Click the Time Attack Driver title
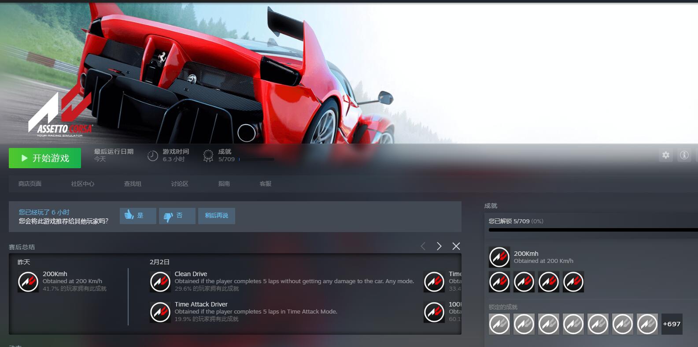 201,304
